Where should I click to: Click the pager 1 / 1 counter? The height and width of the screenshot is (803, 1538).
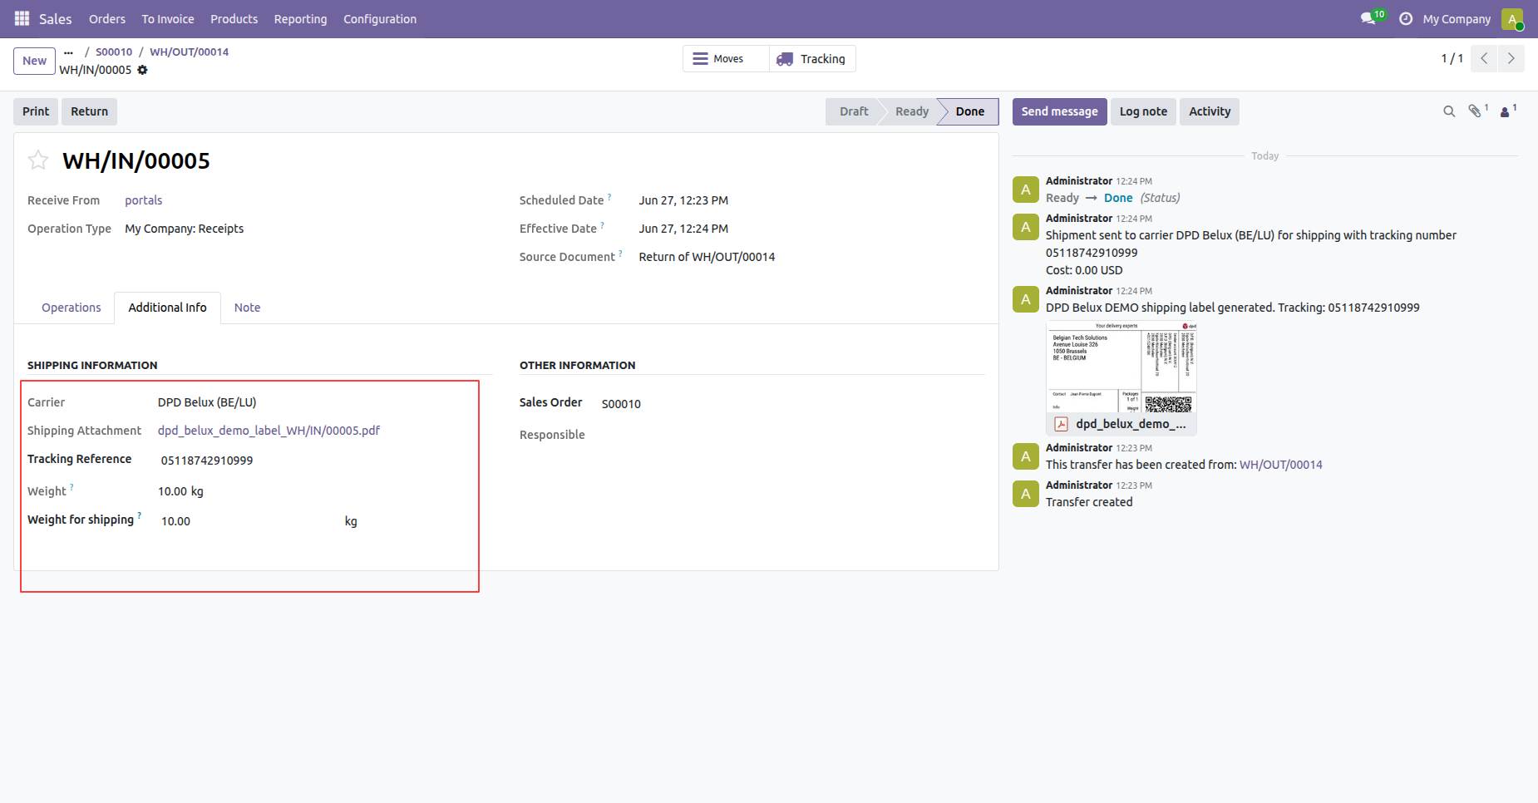tap(1452, 58)
